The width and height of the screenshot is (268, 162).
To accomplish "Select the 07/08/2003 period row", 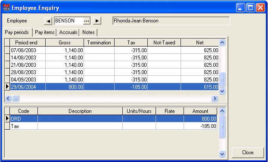I will 112,50.
